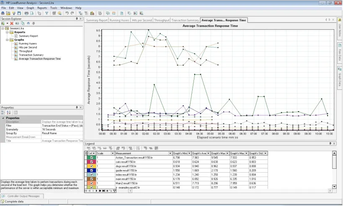Delete item using red X in Session Explorer
This screenshot has height=206, width=343.
click(x=12, y=23)
